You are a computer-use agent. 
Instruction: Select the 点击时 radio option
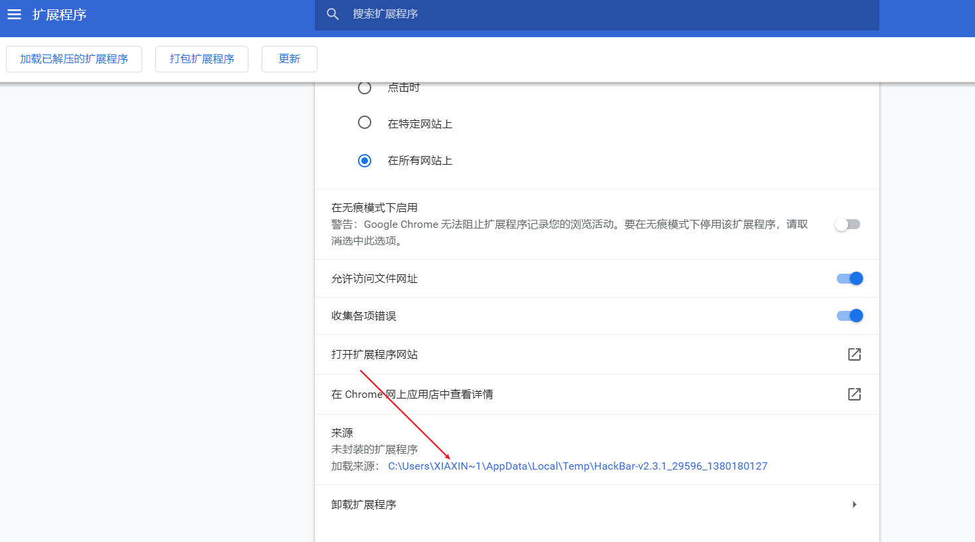pyautogui.click(x=365, y=87)
